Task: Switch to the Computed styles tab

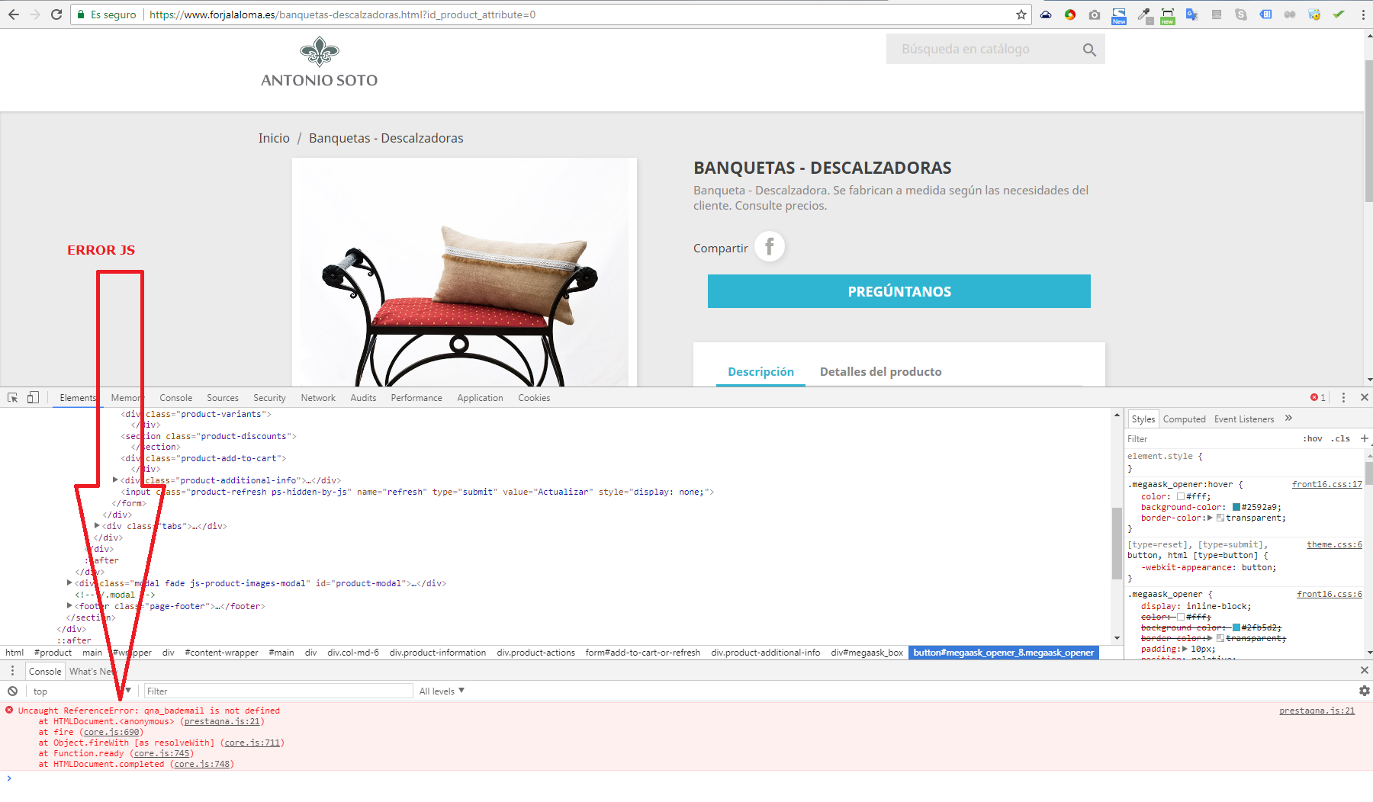Action: click(1185, 419)
